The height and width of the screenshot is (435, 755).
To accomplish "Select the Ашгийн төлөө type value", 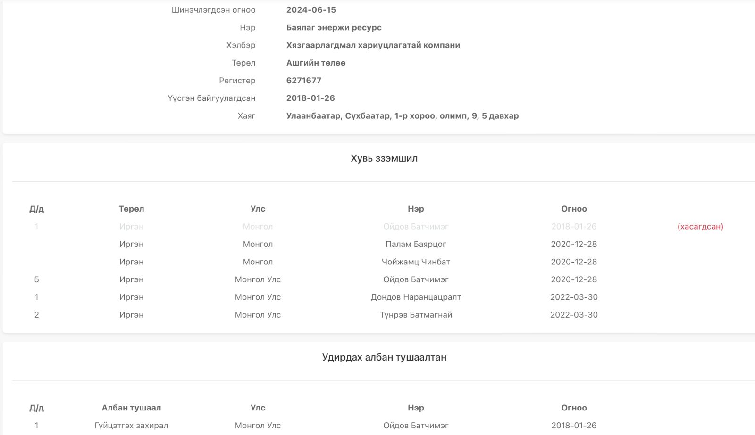I will point(316,63).
